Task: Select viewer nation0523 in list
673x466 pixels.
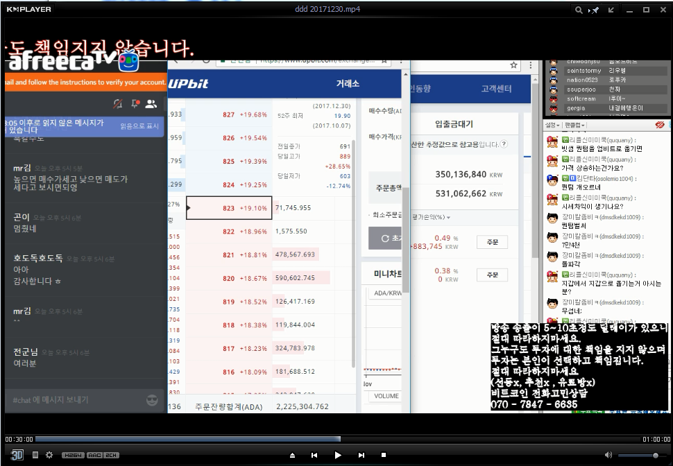Action: [x=607, y=80]
